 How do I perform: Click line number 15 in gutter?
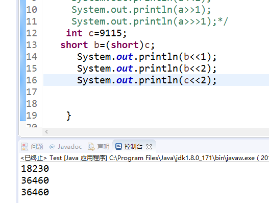(32, 69)
